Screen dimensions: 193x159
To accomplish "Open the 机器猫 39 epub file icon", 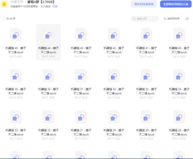I will pos(16,76).
